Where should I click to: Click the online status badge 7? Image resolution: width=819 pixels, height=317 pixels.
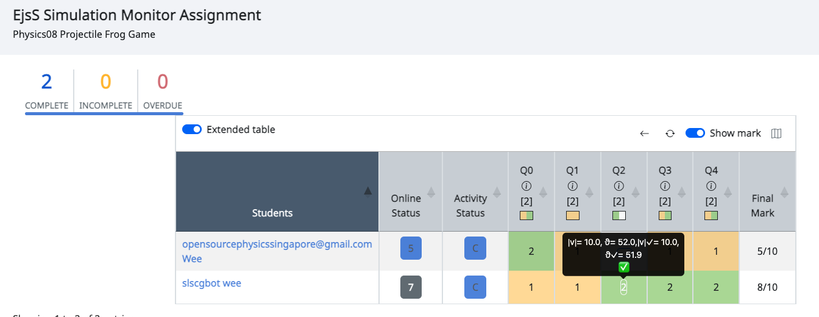click(x=411, y=288)
